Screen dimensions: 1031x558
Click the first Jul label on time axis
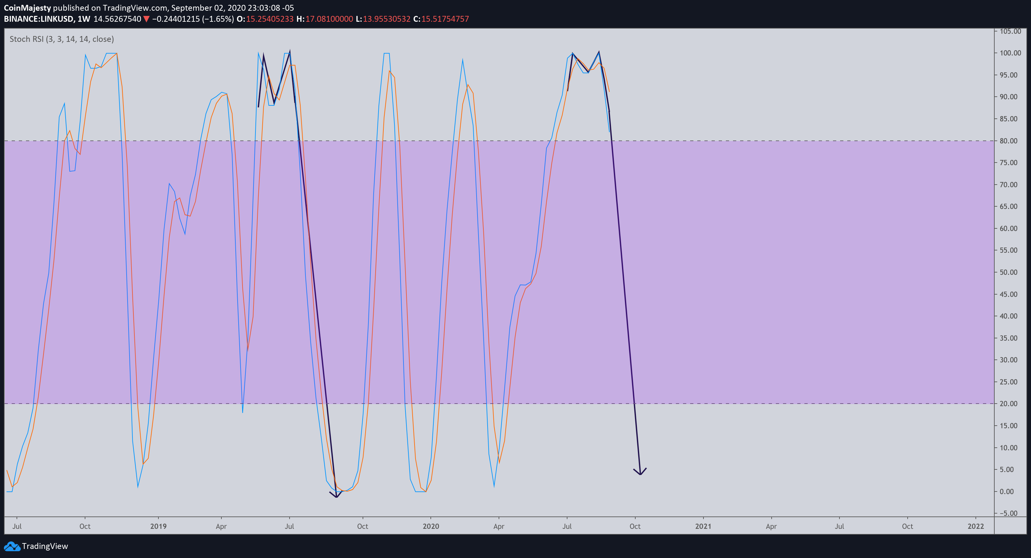tap(17, 526)
